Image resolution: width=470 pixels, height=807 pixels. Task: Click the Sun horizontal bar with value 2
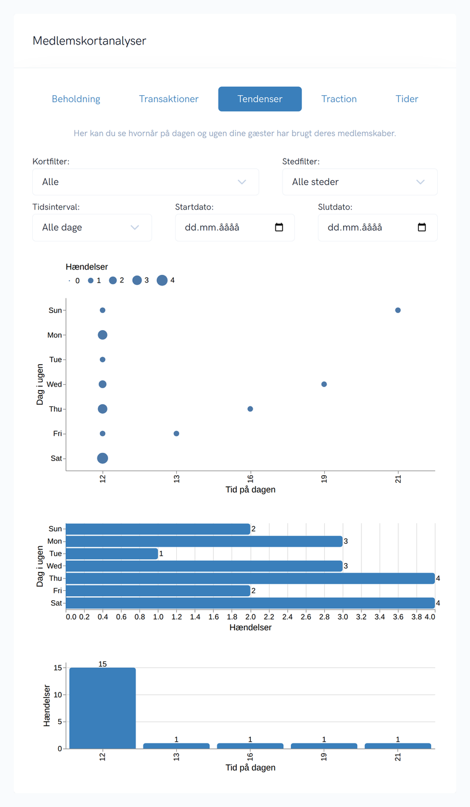click(158, 529)
